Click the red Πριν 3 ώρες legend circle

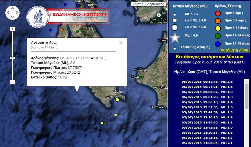[218, 13]
